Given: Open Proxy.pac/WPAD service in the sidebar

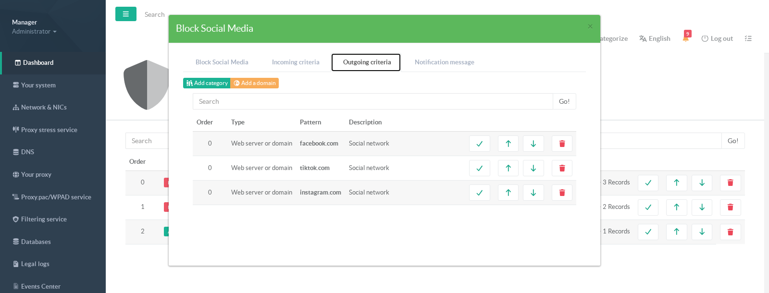Looking at the screenshot, I should pos(53,197).
